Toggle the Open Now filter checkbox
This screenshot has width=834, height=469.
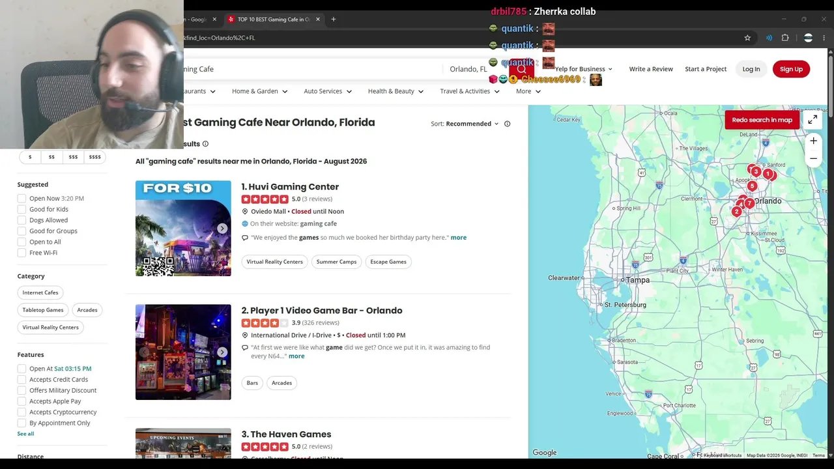click(22, 199)
